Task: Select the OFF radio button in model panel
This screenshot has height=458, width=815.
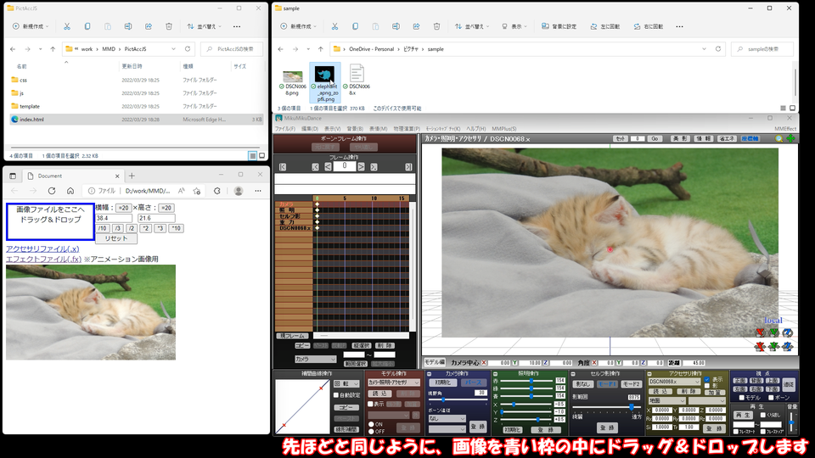Action: pos(371,432)
